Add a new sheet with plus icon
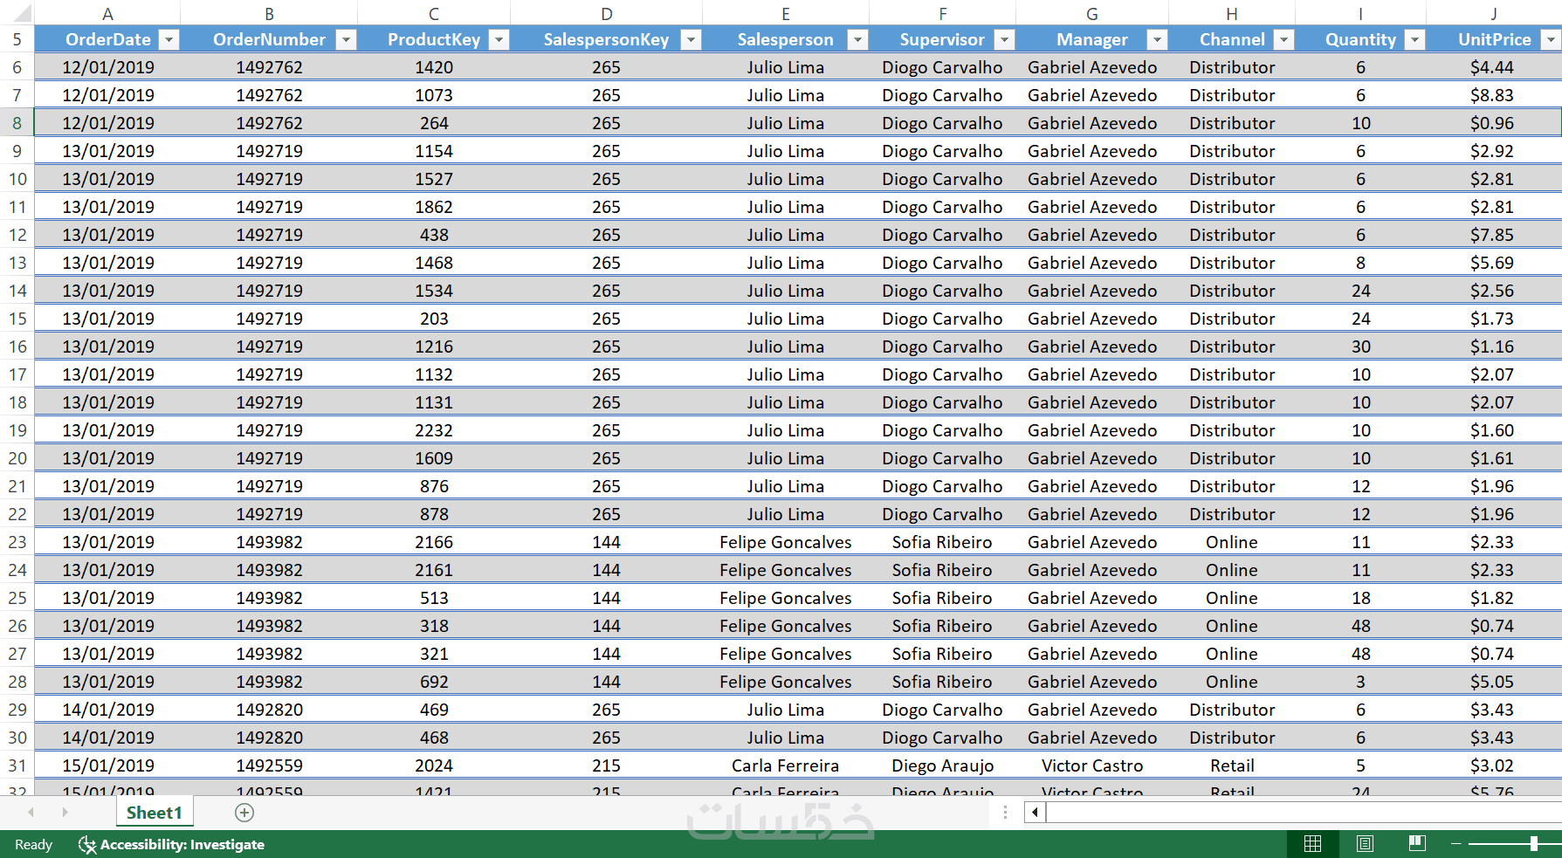Viewport: 1562px width, 858px height. [244, 813]
